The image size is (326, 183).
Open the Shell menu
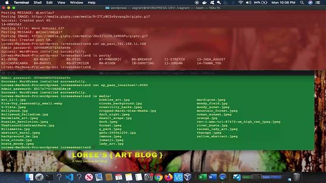tap(38, 3)
